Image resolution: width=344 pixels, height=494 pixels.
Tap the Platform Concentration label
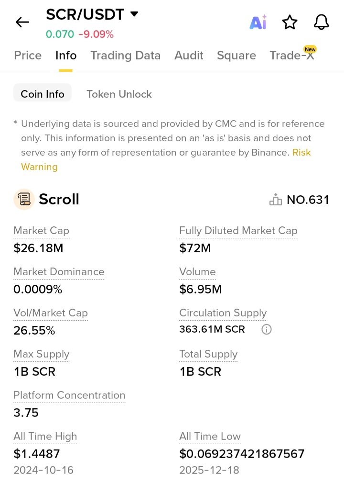(x=69, y=395)
